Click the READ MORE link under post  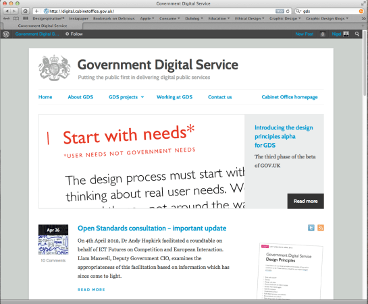tap(91, 290)
